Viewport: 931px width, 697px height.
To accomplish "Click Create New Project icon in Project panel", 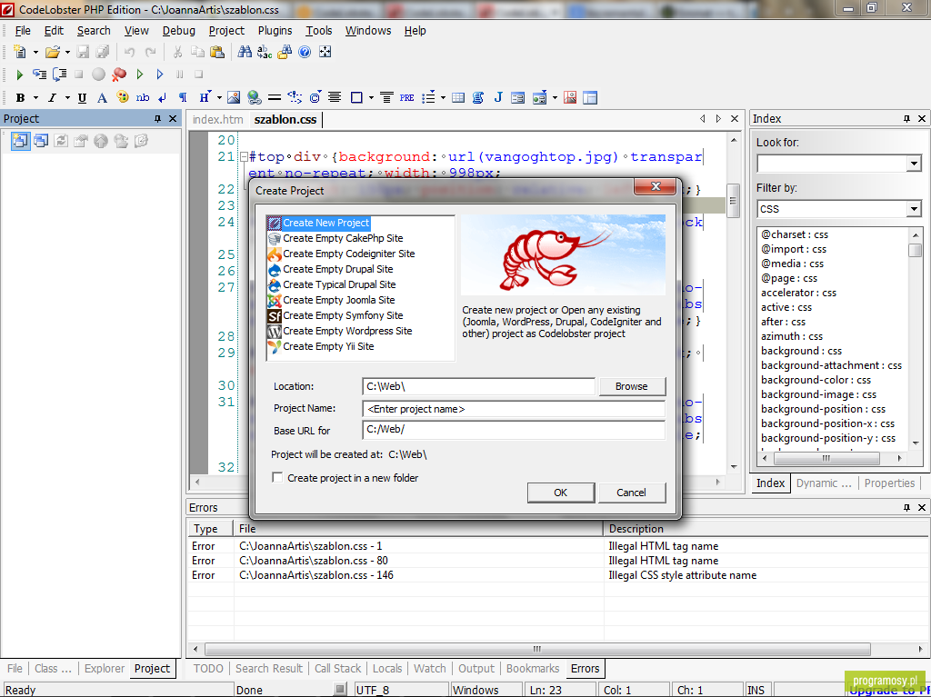I will point(21,141).
